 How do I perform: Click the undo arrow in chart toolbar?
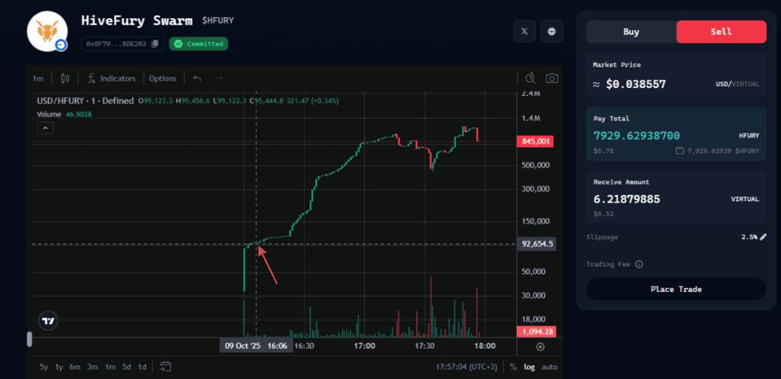pyautogui.click(x=197, y=79)
